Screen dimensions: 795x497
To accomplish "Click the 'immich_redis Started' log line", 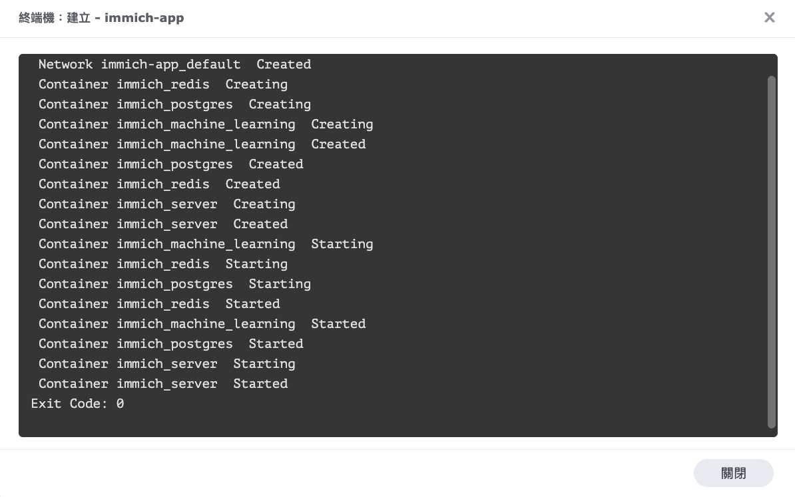I will coord(159,304).
